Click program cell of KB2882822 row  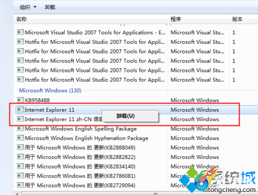195,157
